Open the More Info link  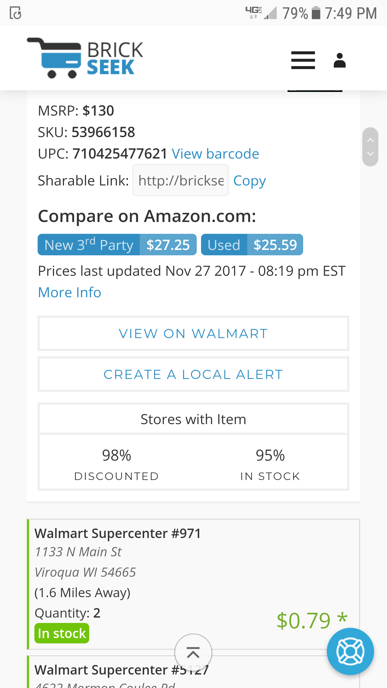tap(70, 292)
